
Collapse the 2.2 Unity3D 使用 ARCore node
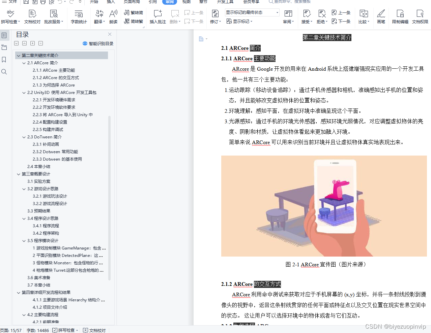[x=24, y=93]
